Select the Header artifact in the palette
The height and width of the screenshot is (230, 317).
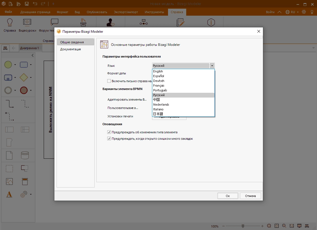pyautogui.click(x=25, y=181)
